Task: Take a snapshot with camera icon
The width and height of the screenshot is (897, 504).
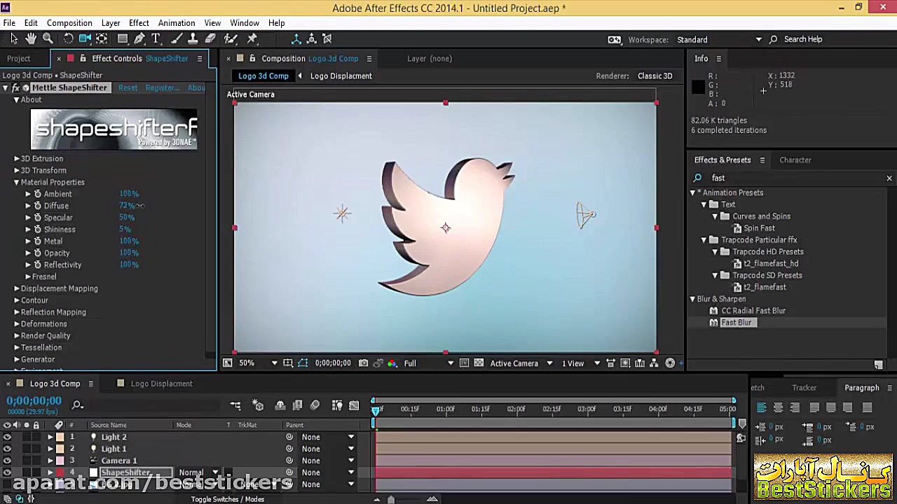Action: click(x=363, y=363)
